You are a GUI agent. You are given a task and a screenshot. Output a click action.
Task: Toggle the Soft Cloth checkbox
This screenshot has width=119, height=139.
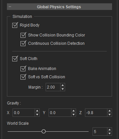[x=15, y=59]
